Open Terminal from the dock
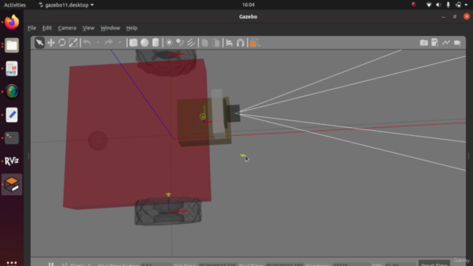This screenshot has height=266, width=473. tap(12, 138)
